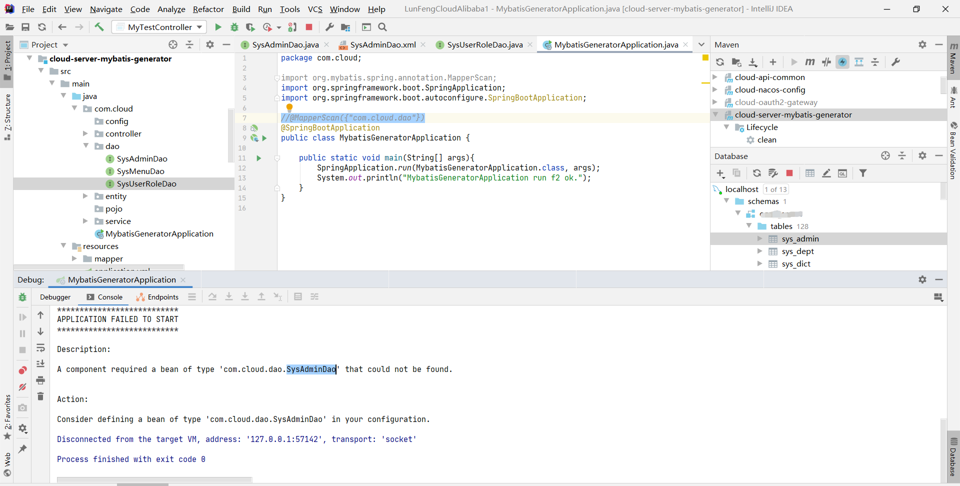Toggle pin tab in debug panel
This screenshot has width=960, height=486.
click(x=22, y=449)
